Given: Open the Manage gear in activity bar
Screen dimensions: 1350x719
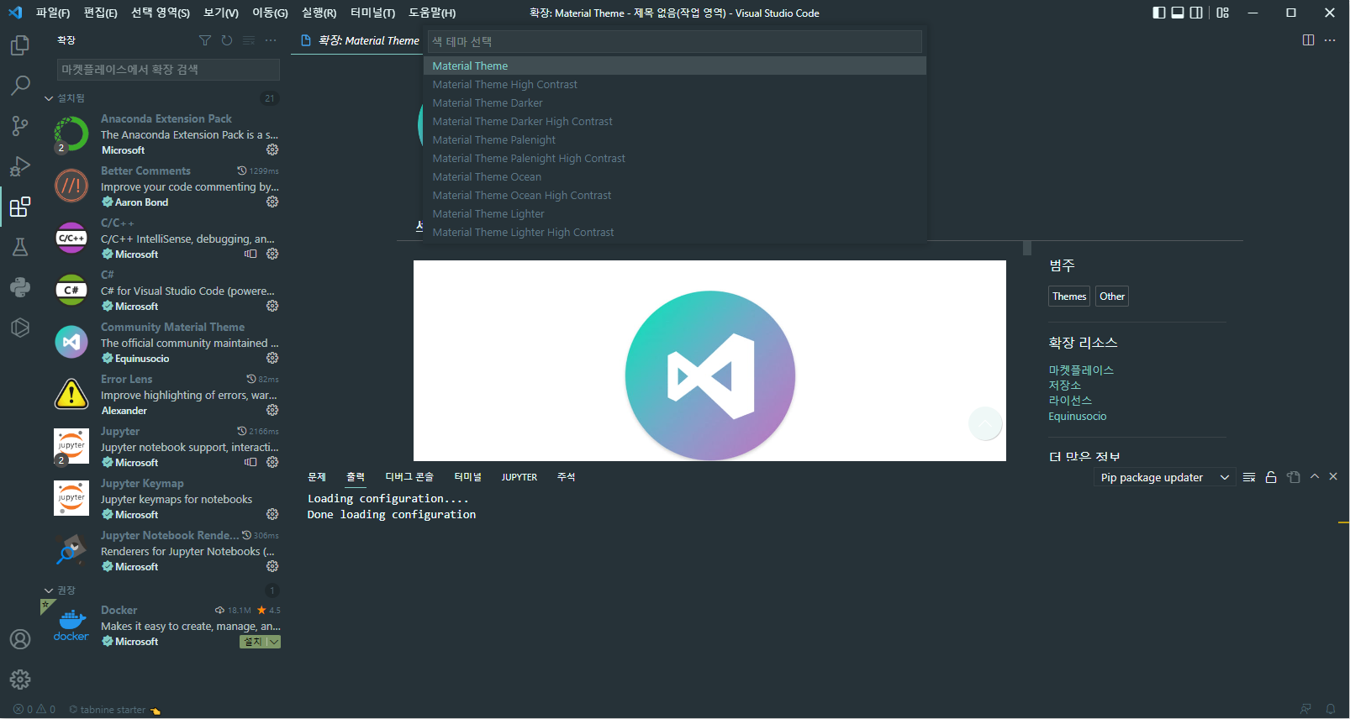Looking at the screenshot, I should click(x=20, y=680).
